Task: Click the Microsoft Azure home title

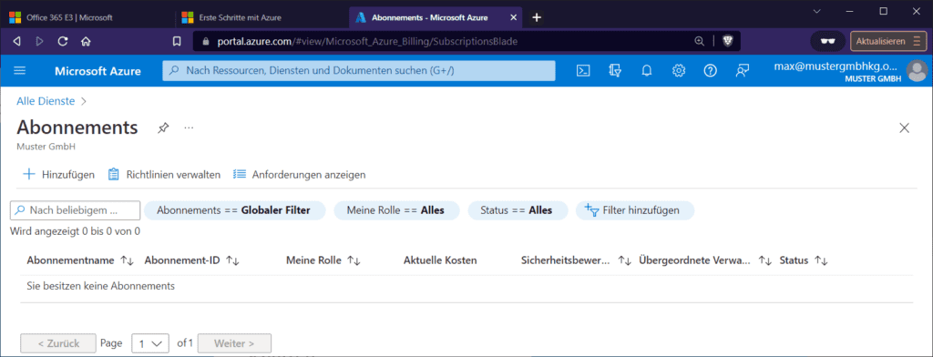Action: [x=97, y=71]
